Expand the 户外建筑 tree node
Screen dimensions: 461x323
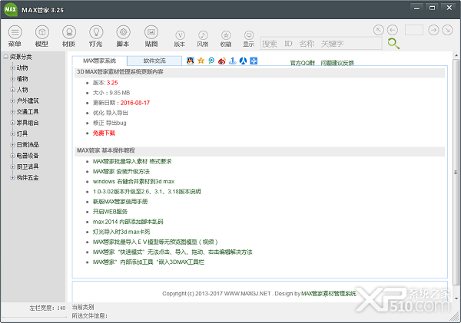[x=12, y=101]
